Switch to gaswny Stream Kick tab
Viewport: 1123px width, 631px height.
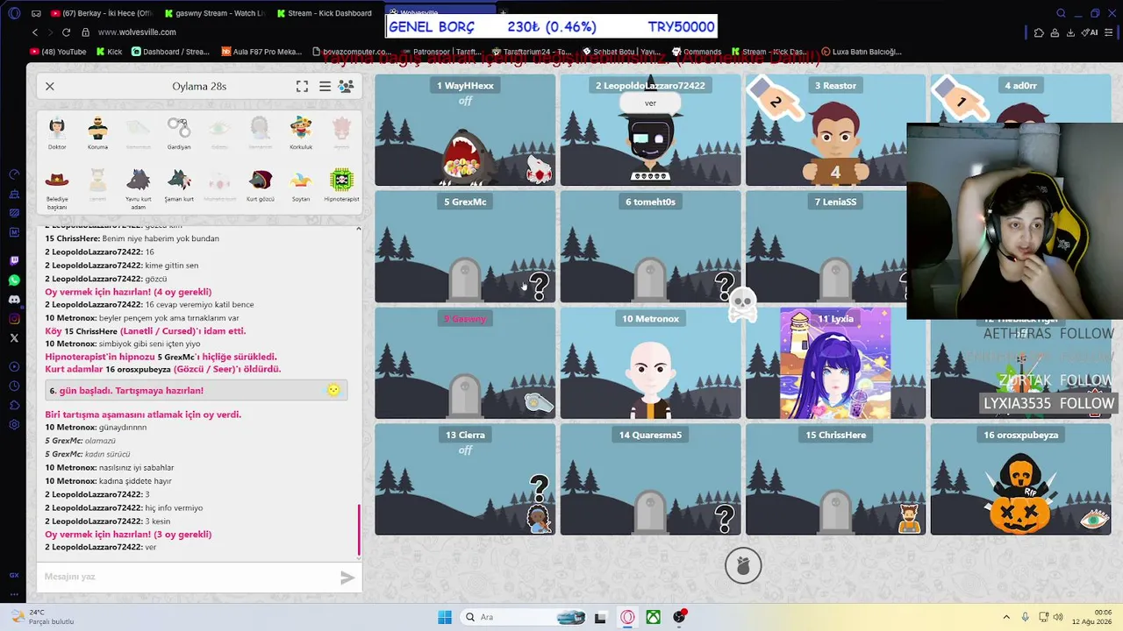coord(213,13)
